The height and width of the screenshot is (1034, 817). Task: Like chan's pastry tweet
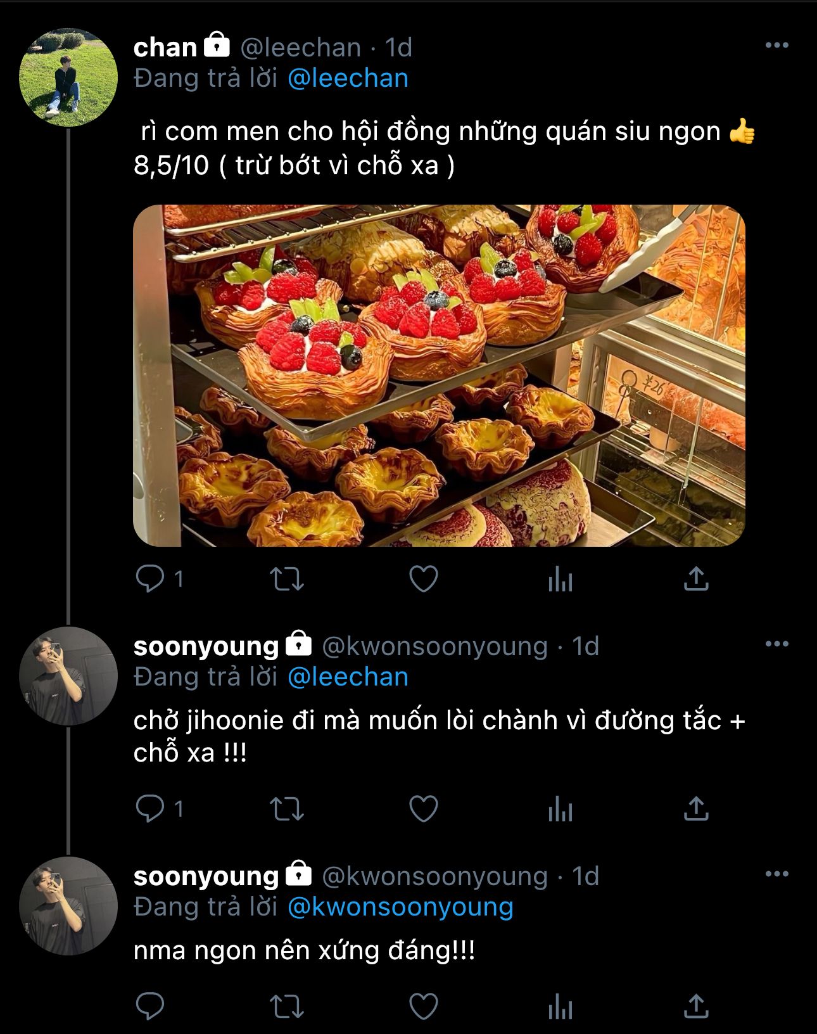point(423,578)
